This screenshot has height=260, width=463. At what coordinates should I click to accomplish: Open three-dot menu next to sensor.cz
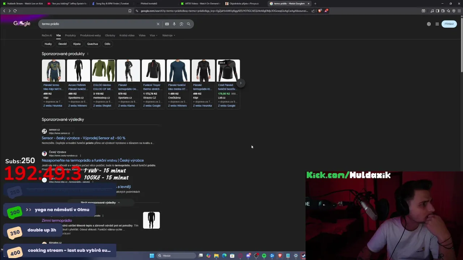pos(73,133)
